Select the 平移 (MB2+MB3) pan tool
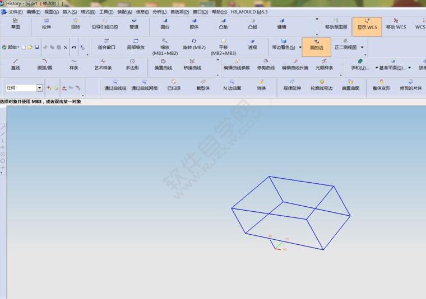The width and height of the screenshot is (426, 299). tap(223, 47)
